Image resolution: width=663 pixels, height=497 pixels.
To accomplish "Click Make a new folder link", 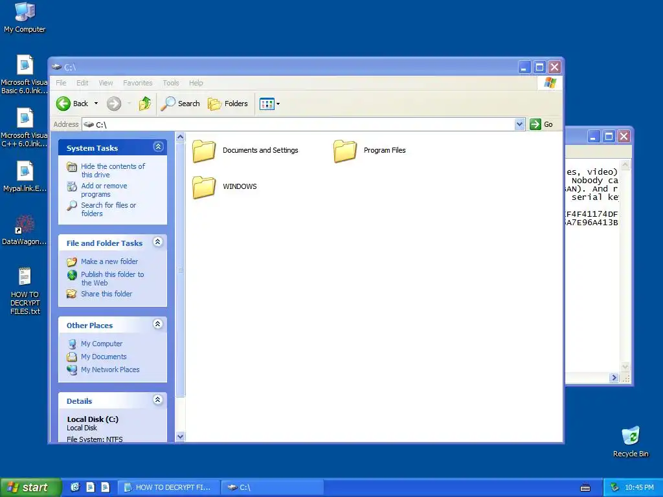I will point(109,261).
